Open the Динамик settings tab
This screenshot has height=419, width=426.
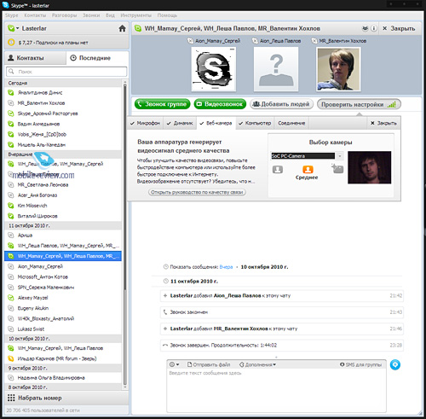click(x=180, y=123)
